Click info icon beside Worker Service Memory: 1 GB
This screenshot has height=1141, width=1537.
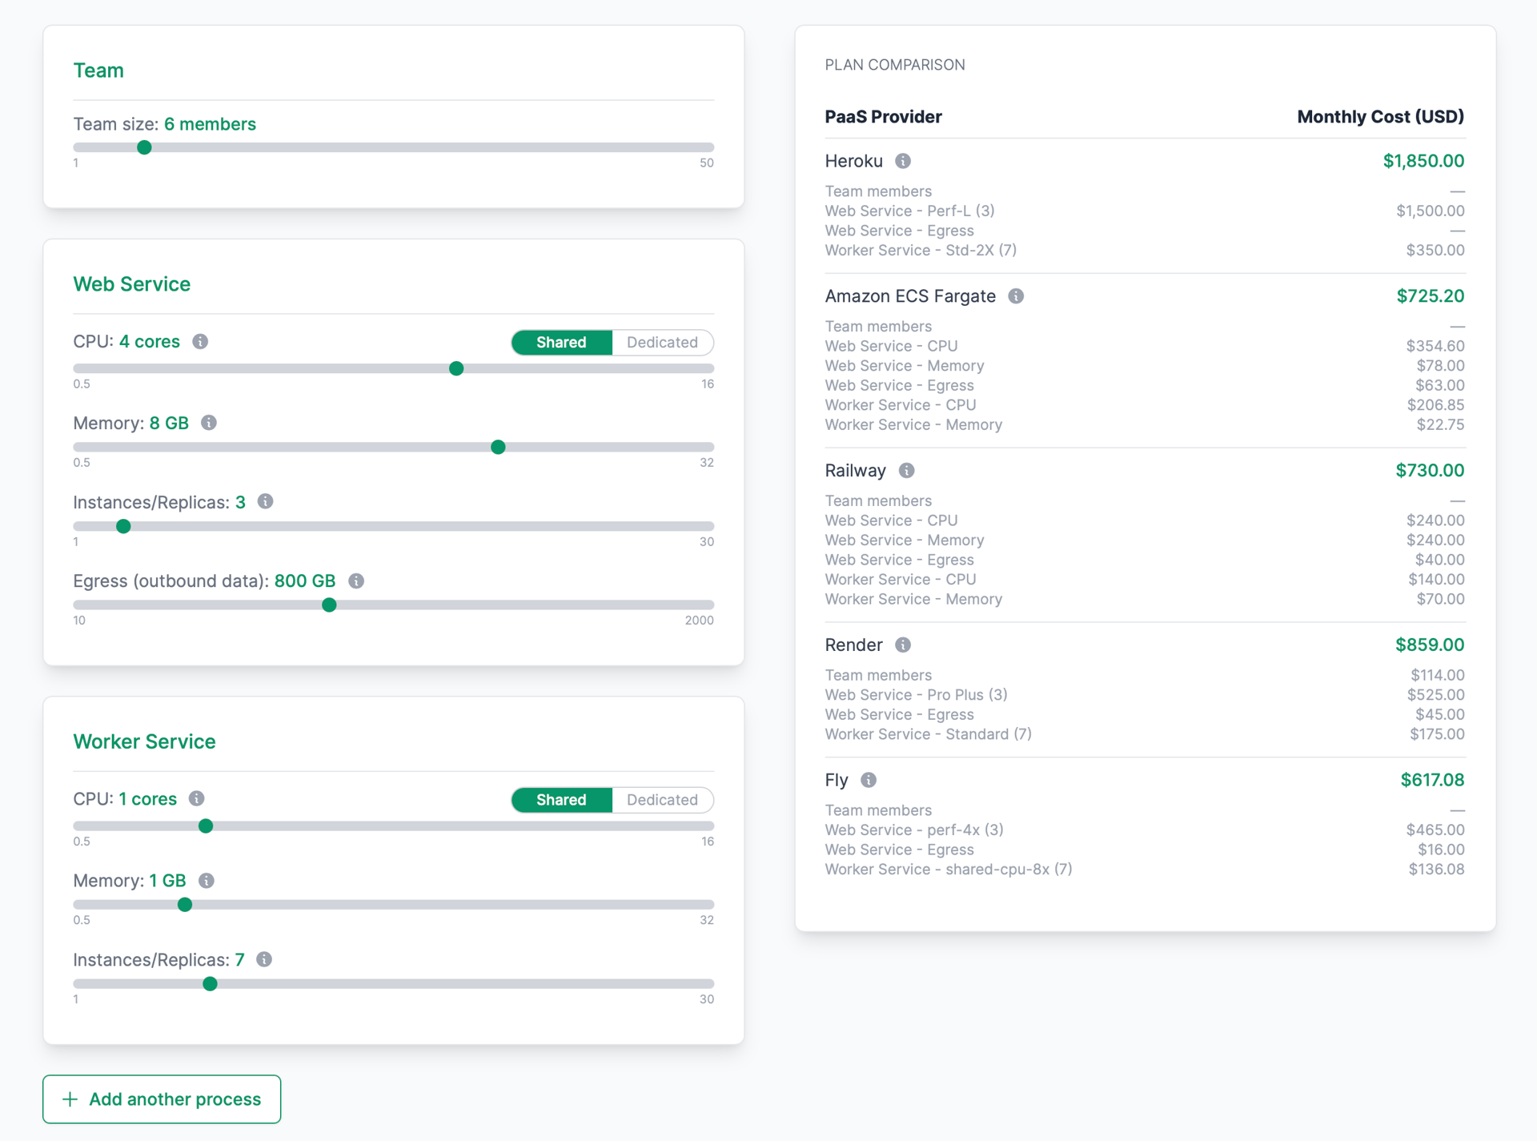[207, 881]
